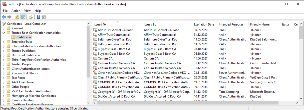This screenshot has width=304, height=110.
Task: Sort by Issued By column header
Action: (167, 24)
